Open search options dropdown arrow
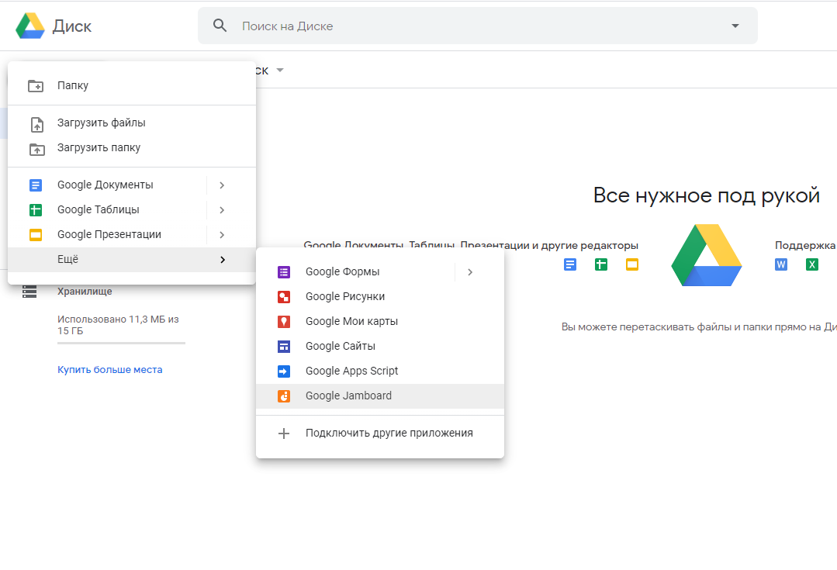The image size is (837, 570). [735, 26]
